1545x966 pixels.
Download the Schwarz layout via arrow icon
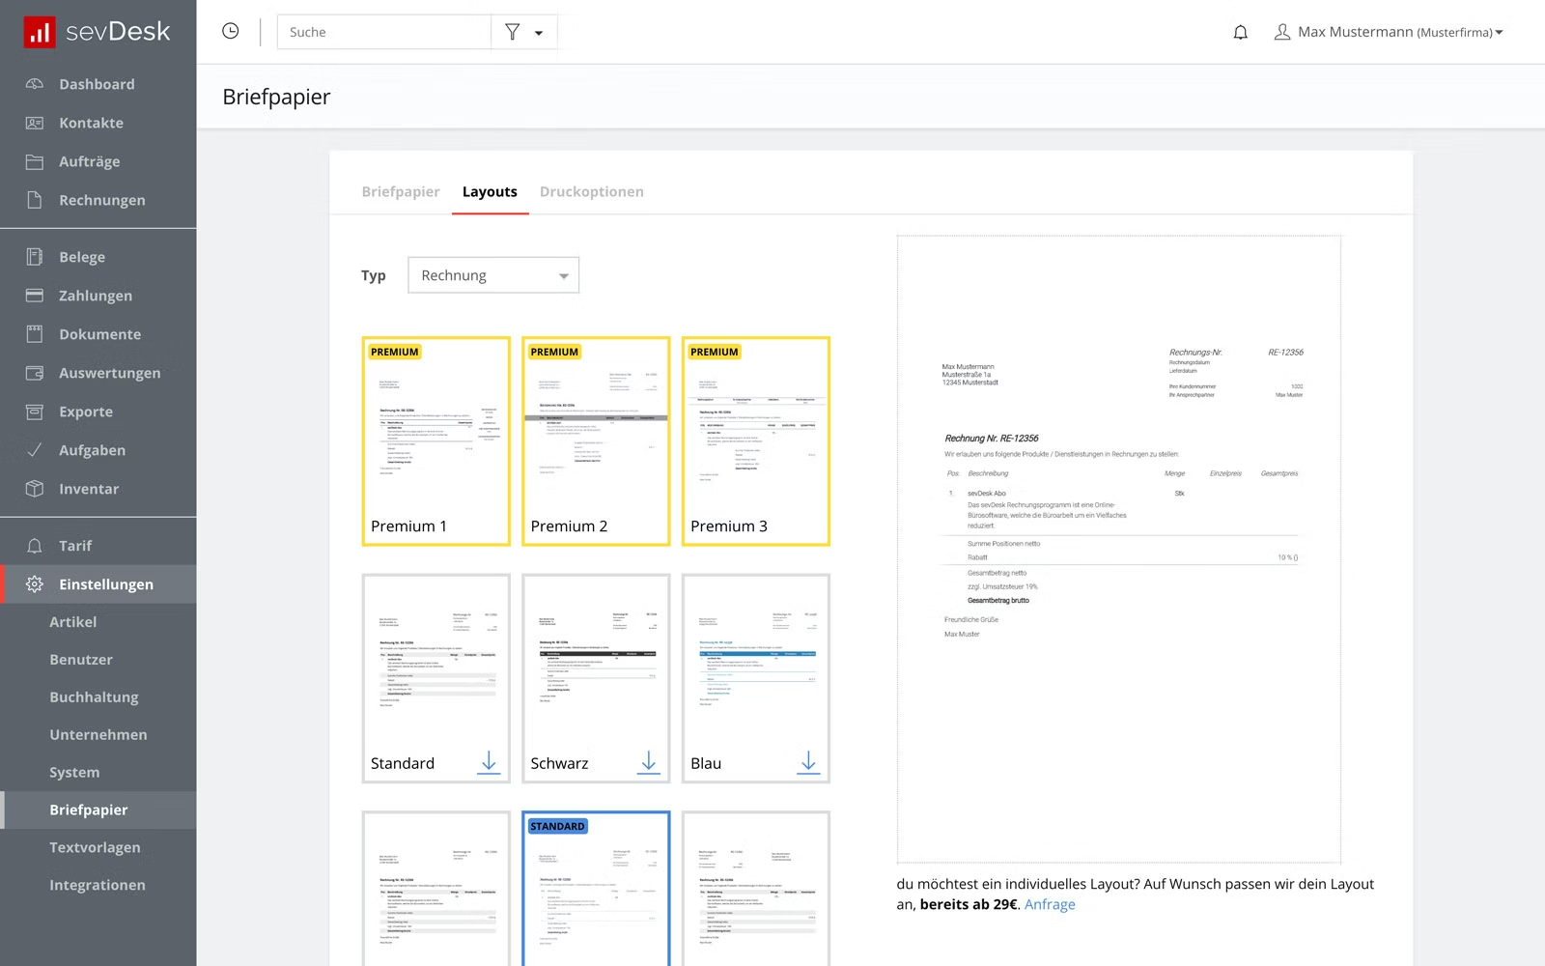coord(649,762)
